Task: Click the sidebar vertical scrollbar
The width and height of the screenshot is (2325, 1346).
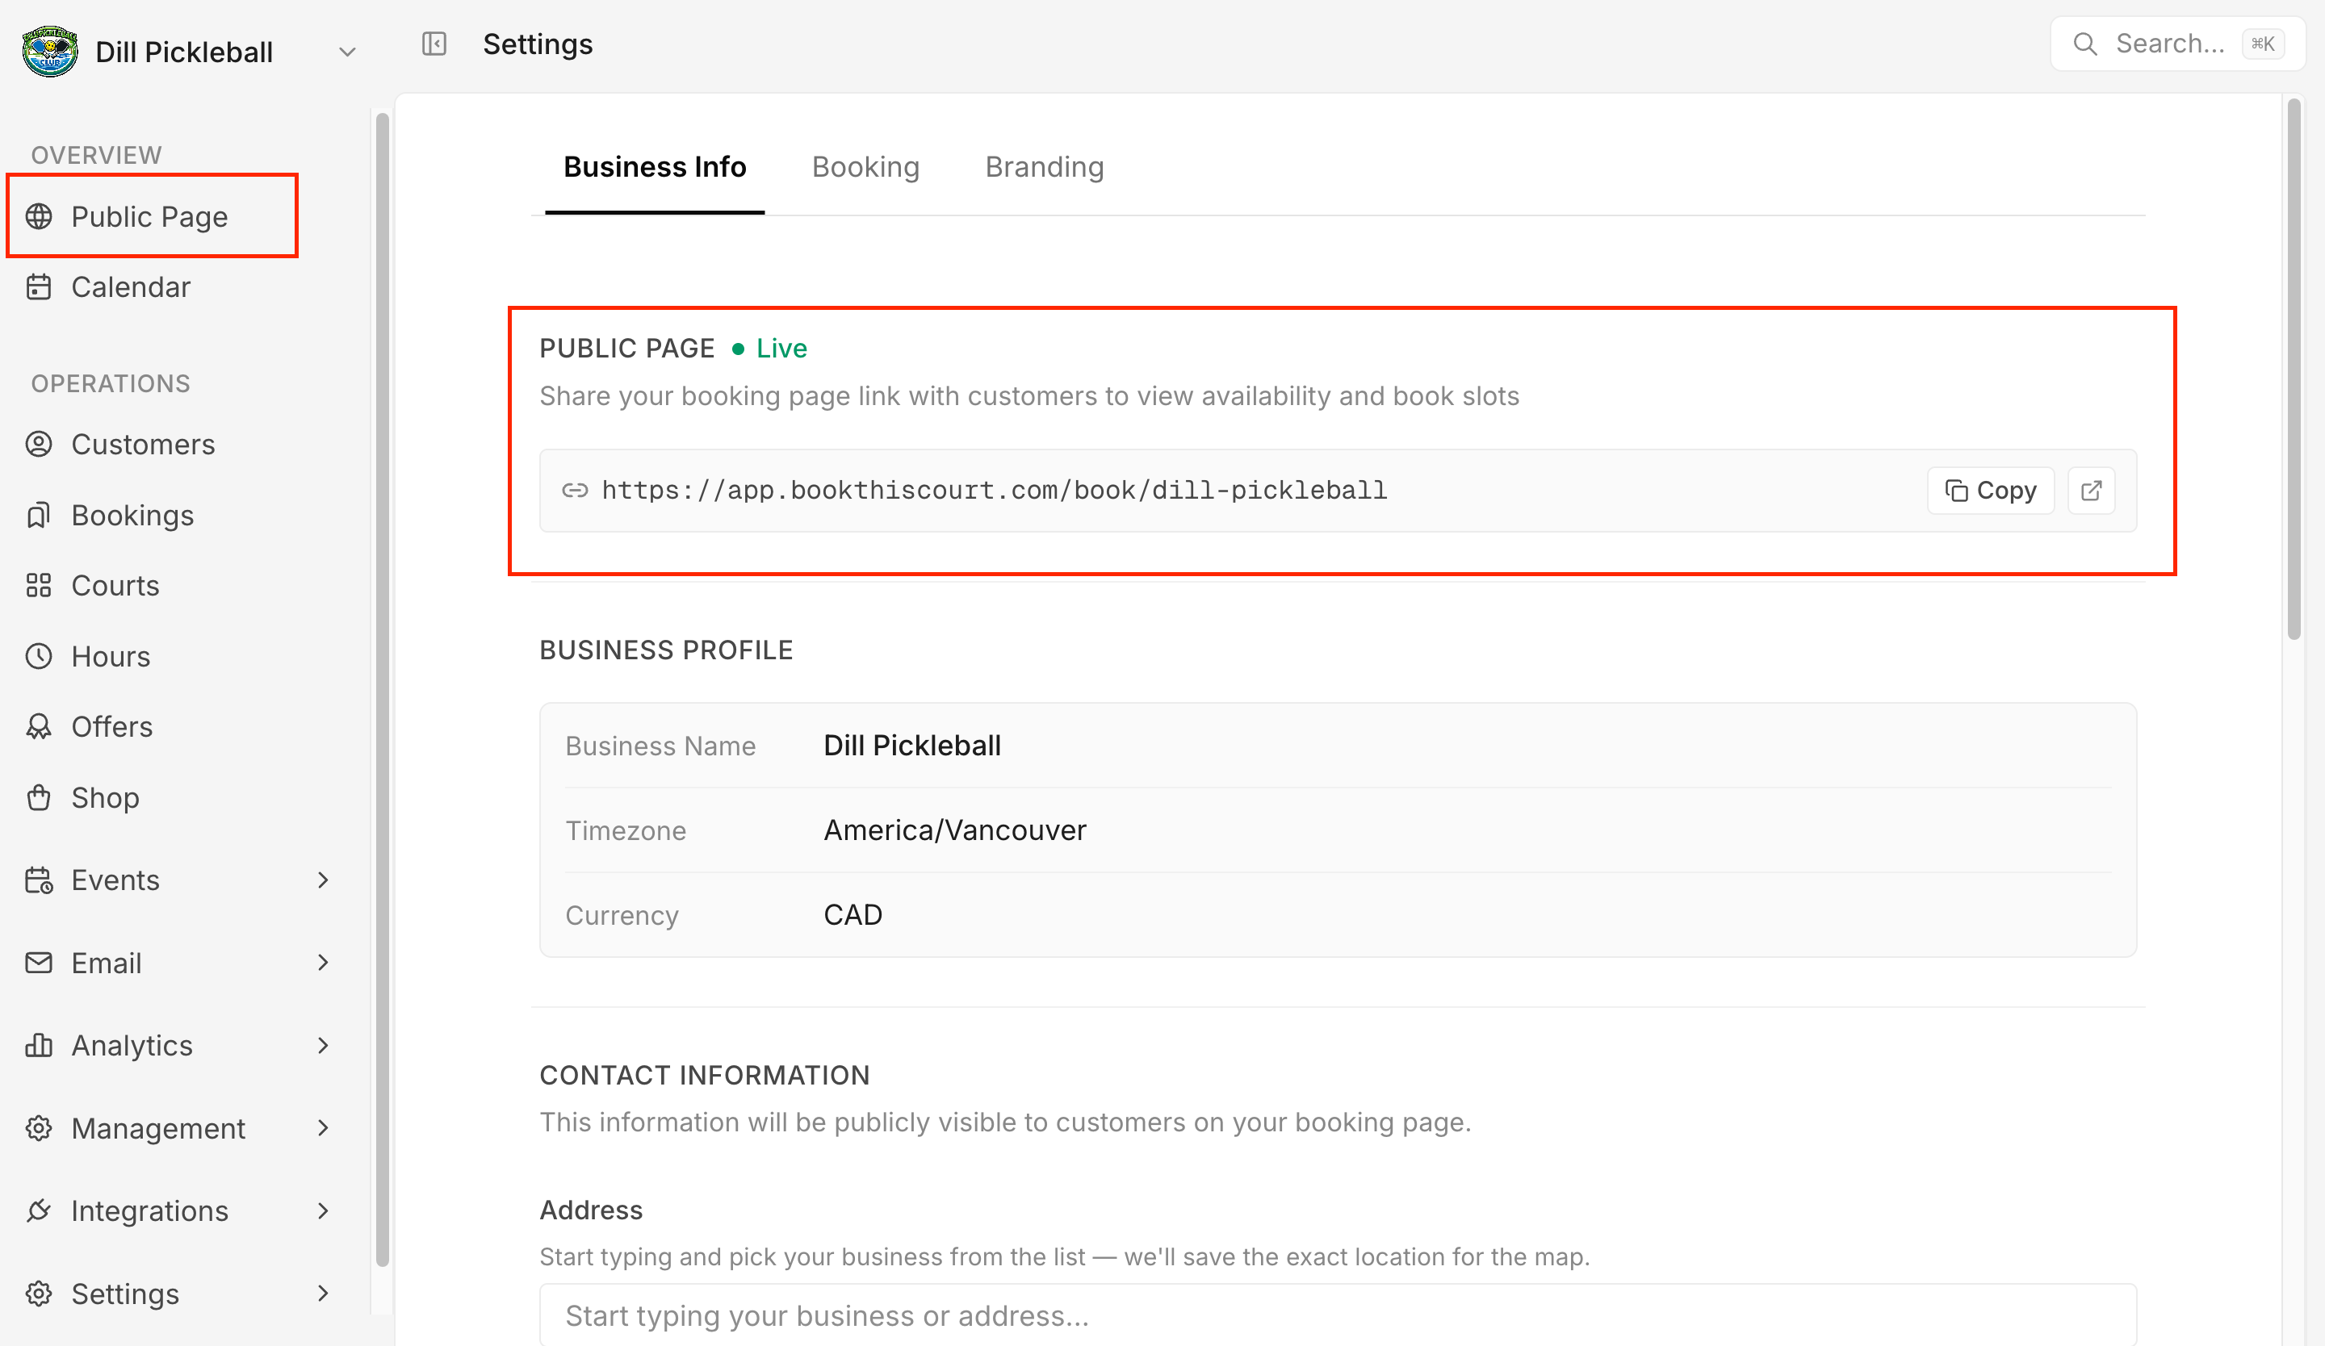Action: point(382,690)
